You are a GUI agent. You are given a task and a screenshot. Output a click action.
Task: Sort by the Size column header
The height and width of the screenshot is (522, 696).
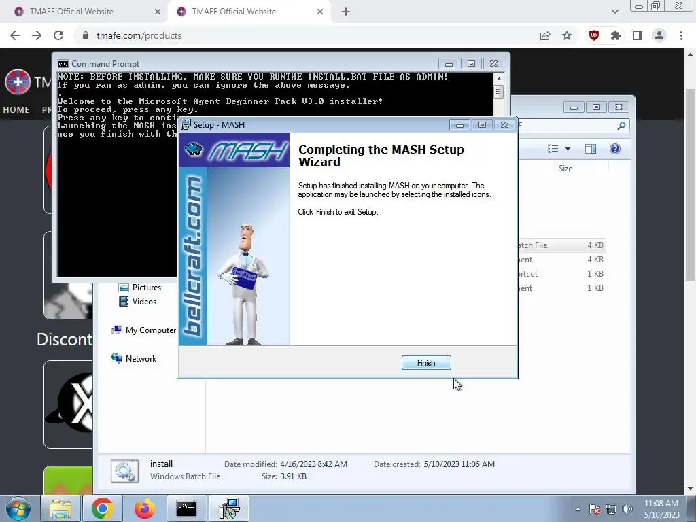pos(565,169)
